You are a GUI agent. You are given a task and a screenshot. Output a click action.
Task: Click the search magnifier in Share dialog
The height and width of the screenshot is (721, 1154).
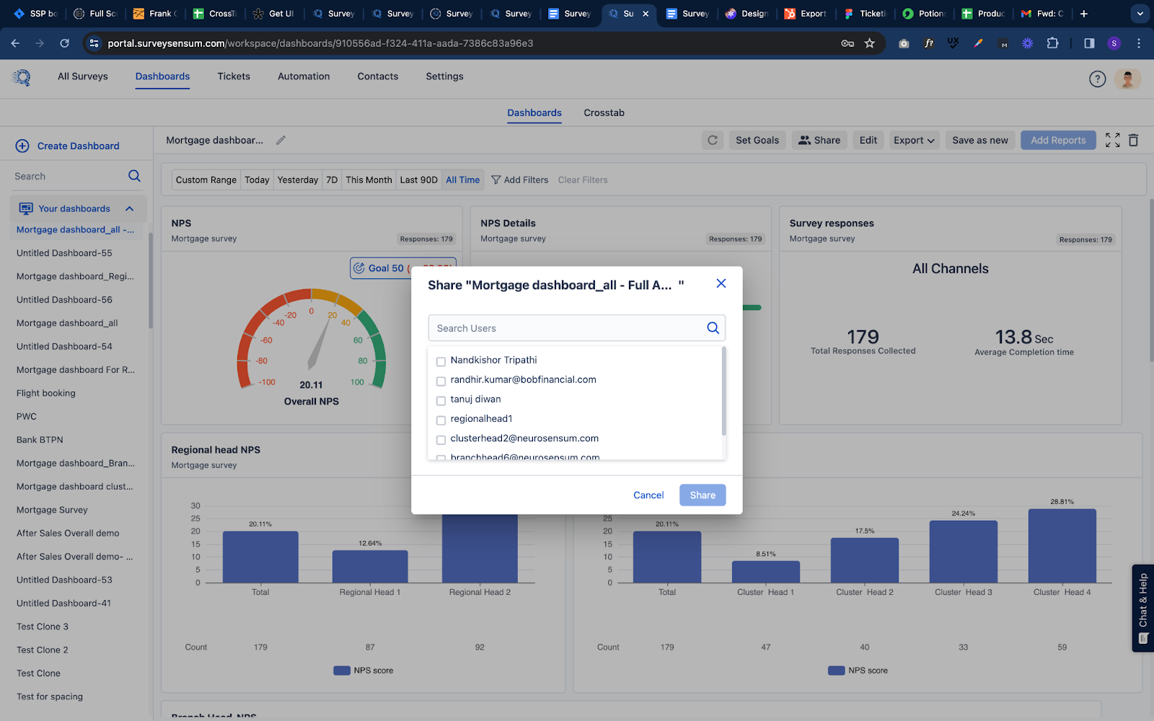click(x=713, y=328)
